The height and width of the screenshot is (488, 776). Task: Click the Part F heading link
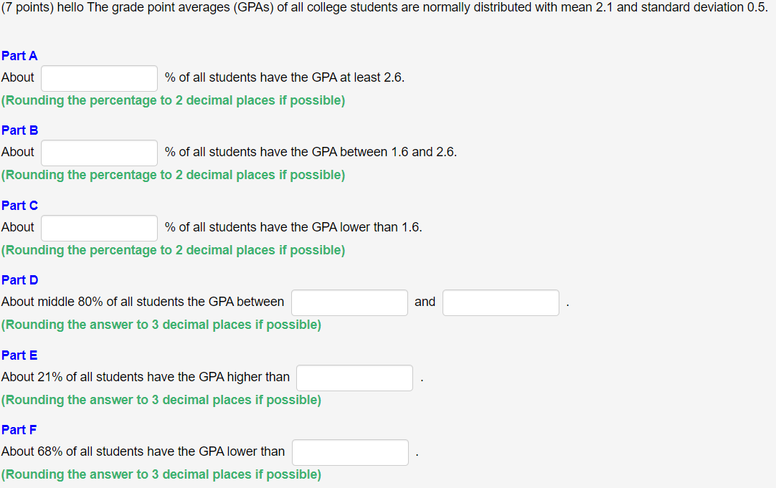[19, 430]
